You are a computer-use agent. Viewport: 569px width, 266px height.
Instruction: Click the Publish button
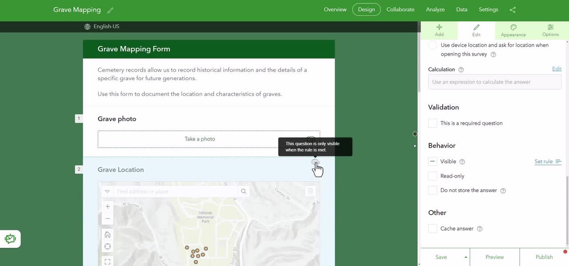click(544, 257)
